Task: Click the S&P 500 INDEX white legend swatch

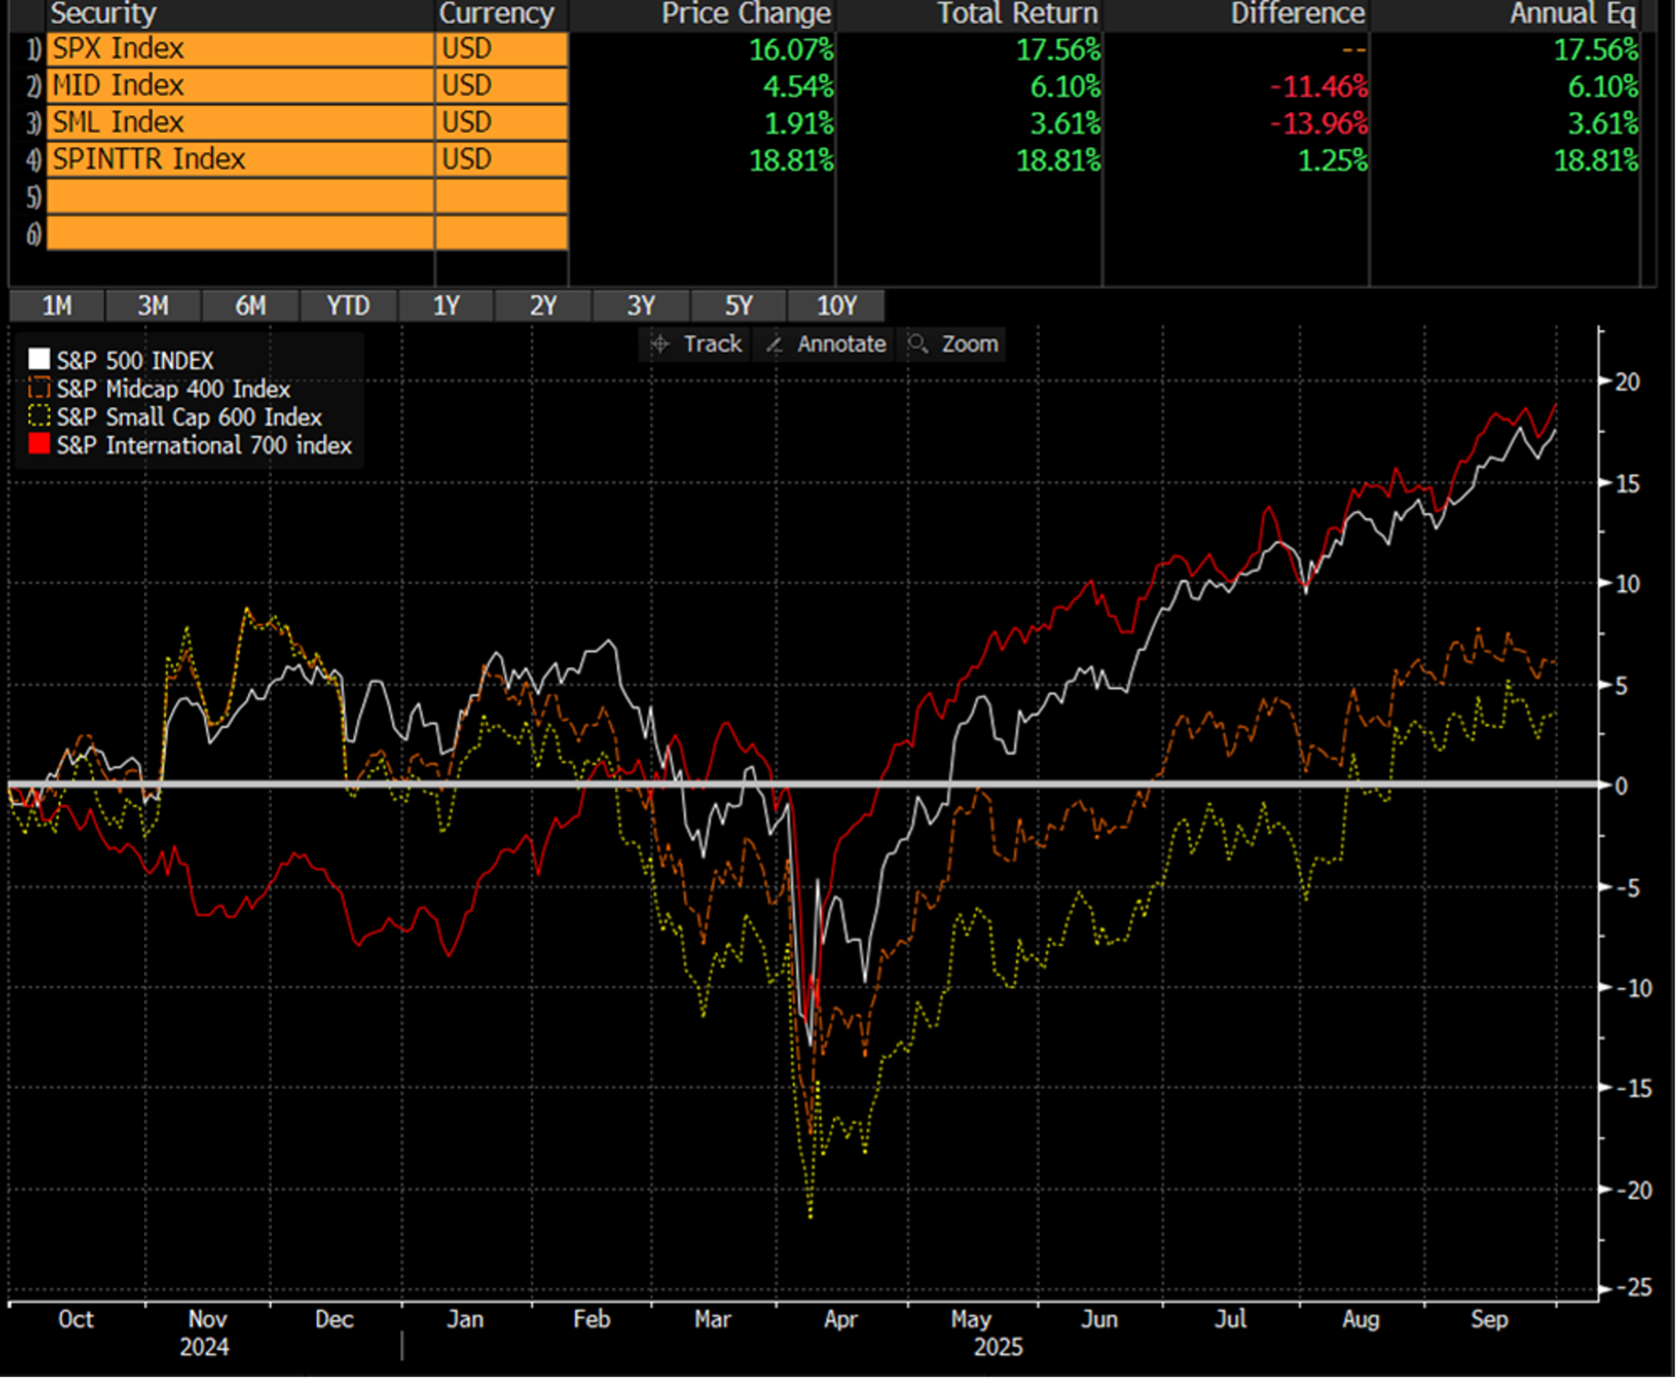Action: [x=39, y=360]
